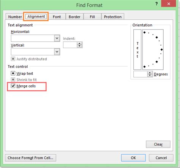Click the bottom diamond on orientation dial
The image size is (180, 168).
click(145, 67)
